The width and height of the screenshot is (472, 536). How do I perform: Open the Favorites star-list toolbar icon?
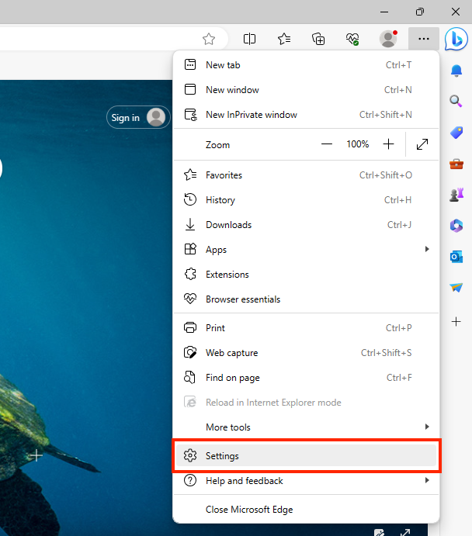284,39
